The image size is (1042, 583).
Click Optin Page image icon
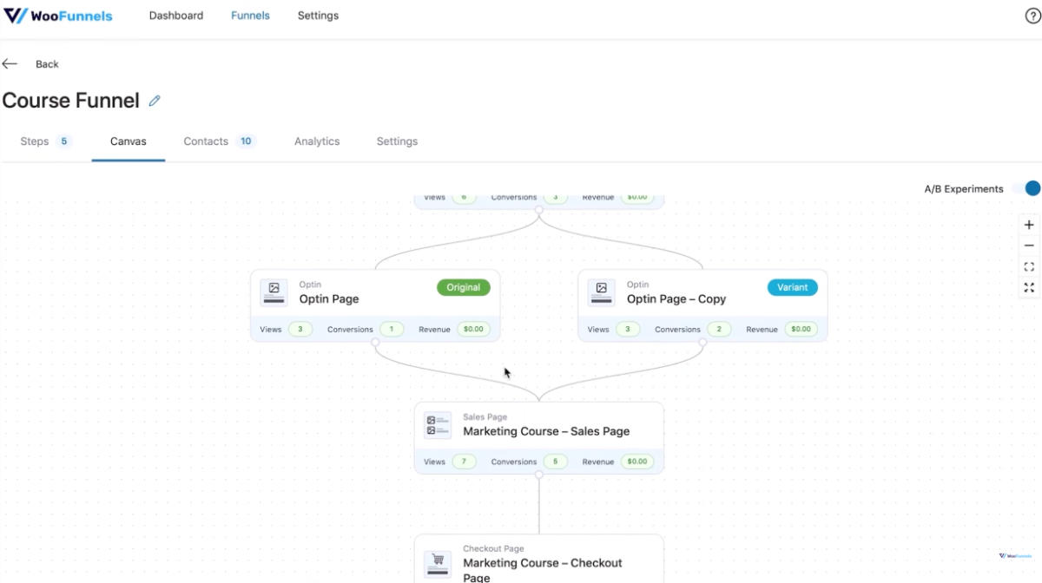point(274,292)
